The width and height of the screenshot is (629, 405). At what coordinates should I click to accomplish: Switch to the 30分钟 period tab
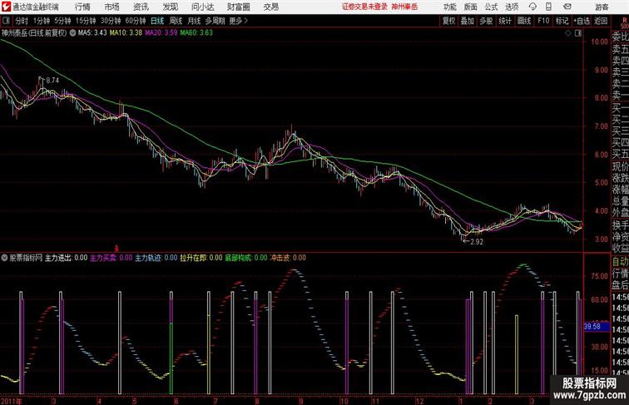pos(111,21)
